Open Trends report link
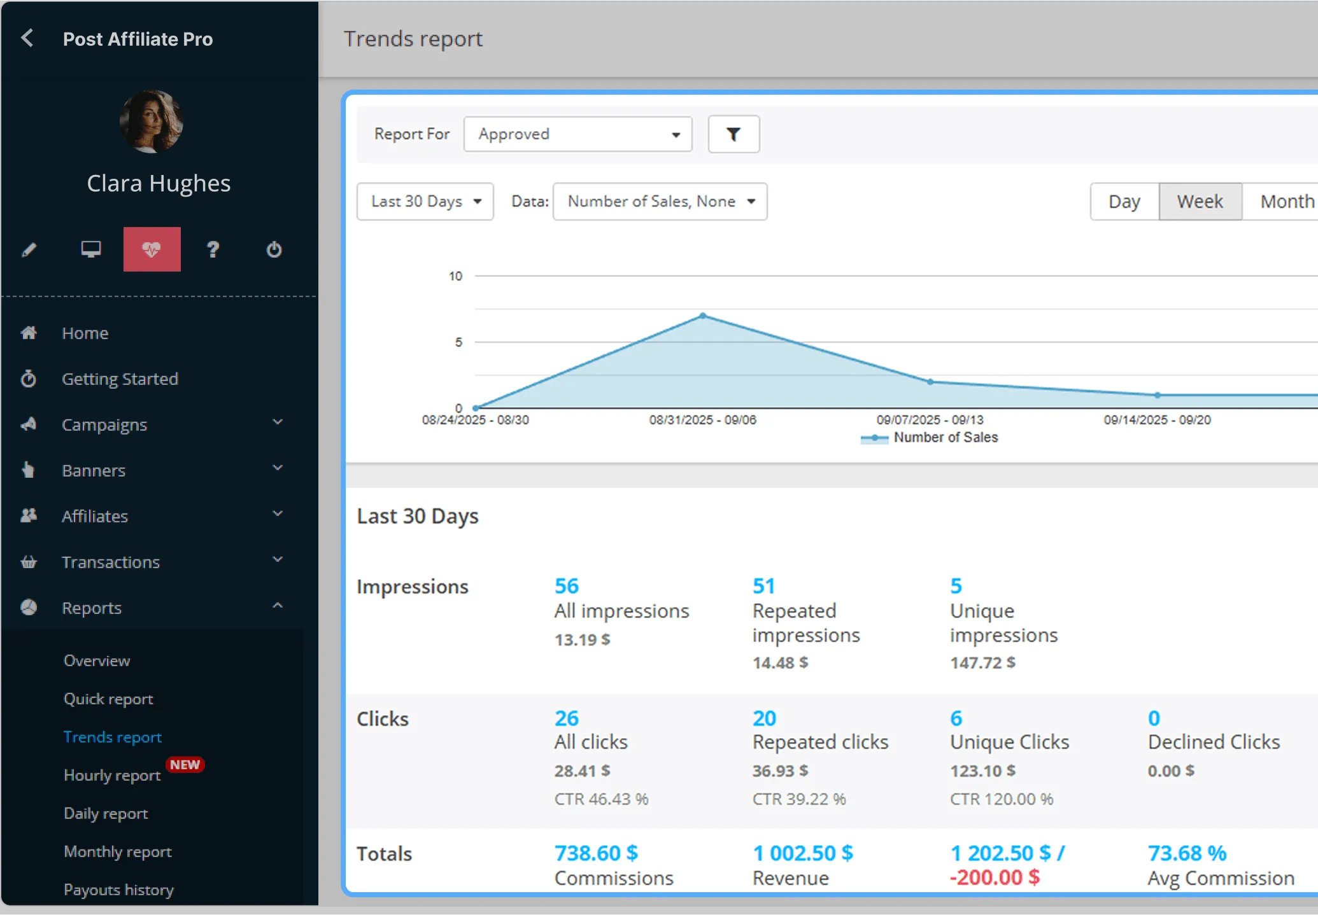 point(113,737)
